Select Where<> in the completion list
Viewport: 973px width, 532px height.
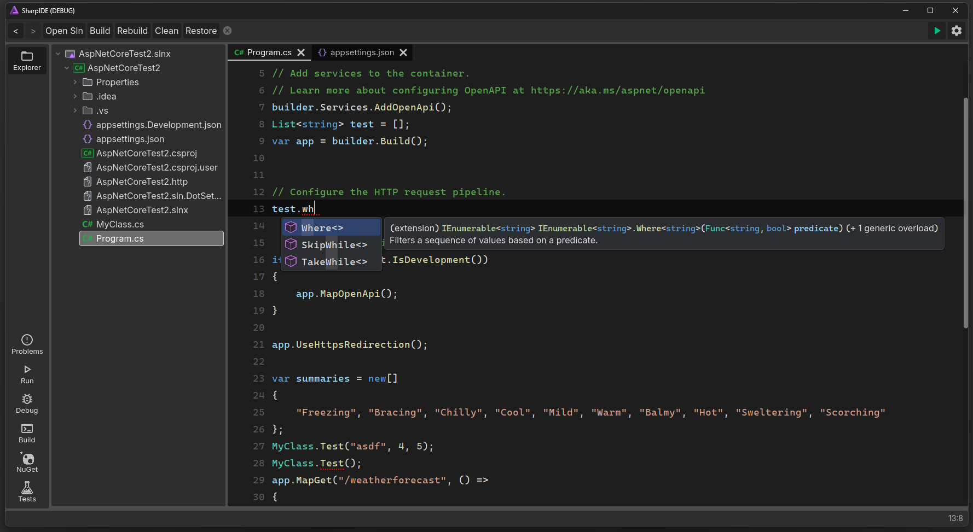tap(331, 227)
